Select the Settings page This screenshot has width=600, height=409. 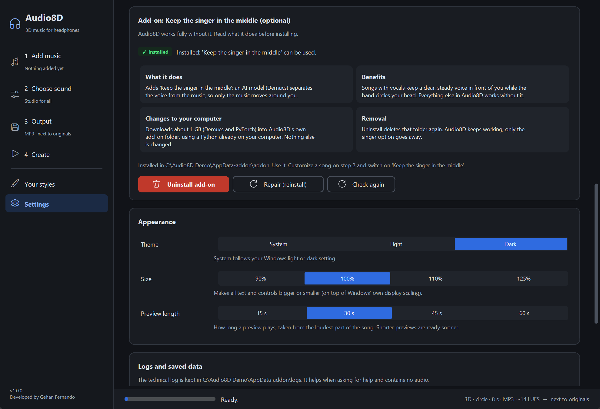click(x=57, y=203)
